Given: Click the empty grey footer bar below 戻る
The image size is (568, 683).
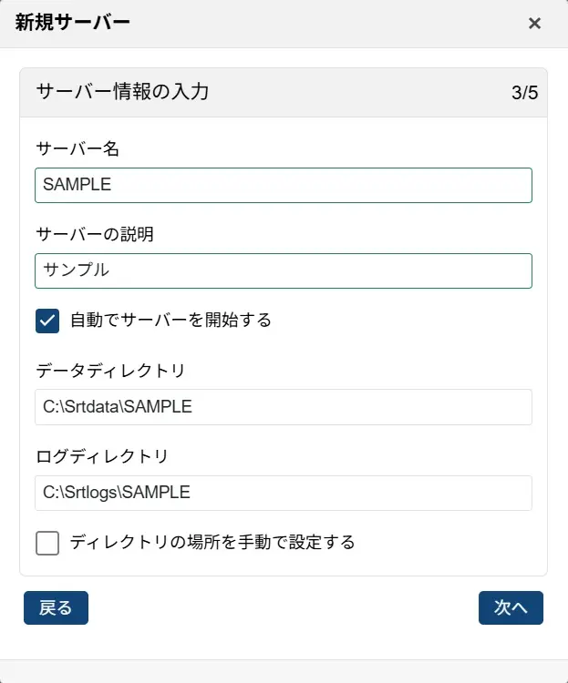Looking at the screenshot, I should tap(283, 671).
